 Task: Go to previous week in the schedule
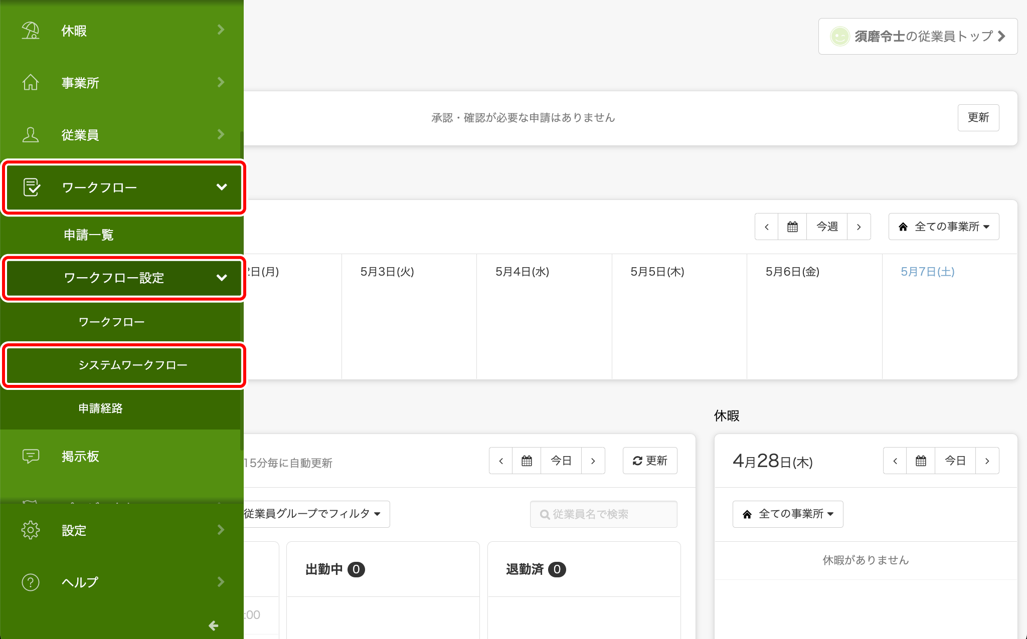pyautogui.click(x=767, y=227)
